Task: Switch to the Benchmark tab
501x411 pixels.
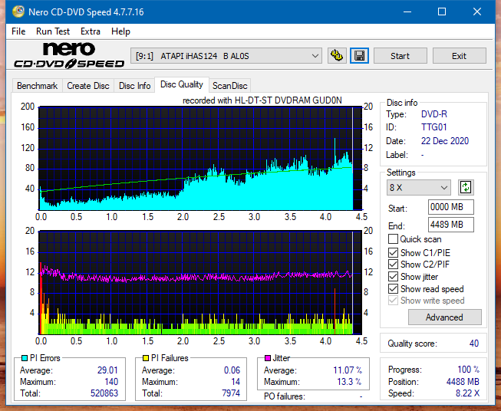Action: 38,86
